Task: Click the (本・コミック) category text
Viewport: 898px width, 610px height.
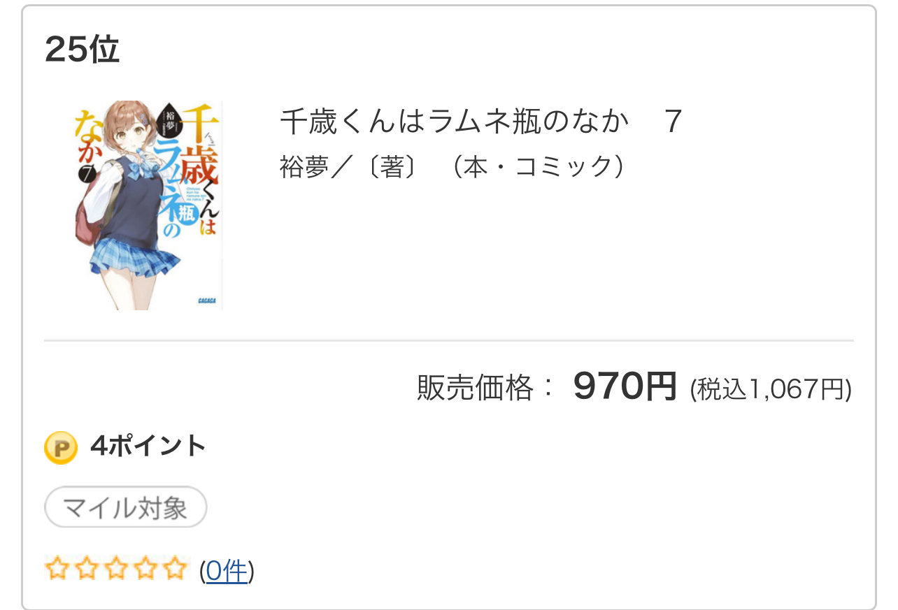Action: tap(536, 167)
